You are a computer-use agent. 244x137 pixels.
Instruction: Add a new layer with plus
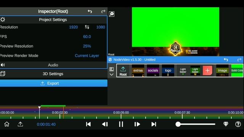[x=207, y=70]
